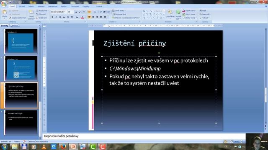Click Převést na obrázek SmartArt
Image resolution: width=268 pixels, height=150 pixels.
pyautogui.click(x=126, y=17)
